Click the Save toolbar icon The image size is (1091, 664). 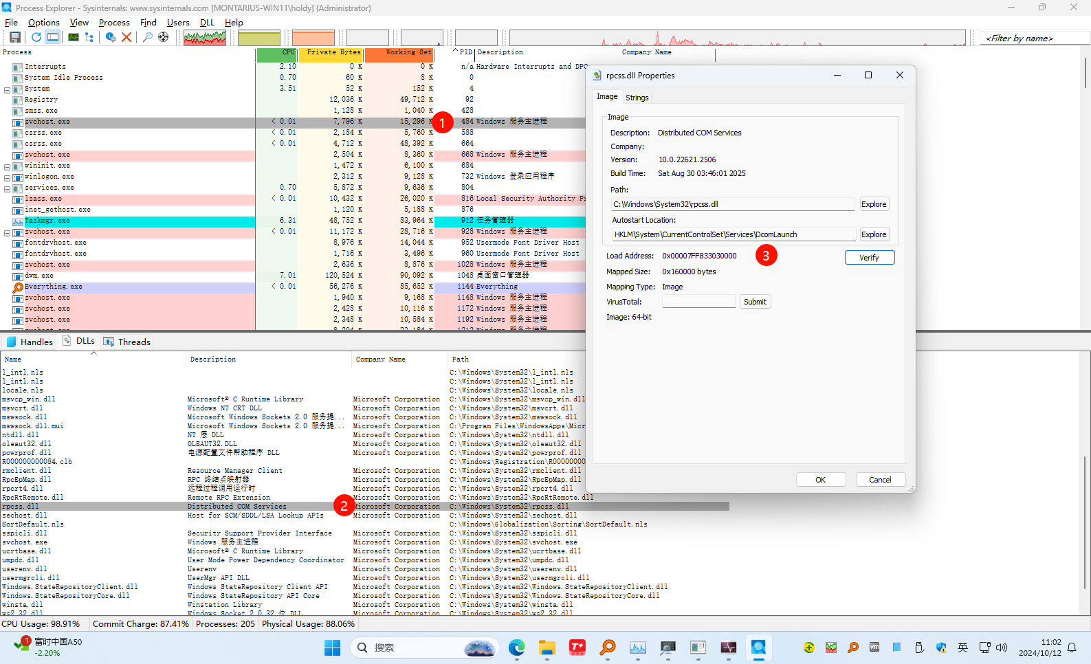click(x=14, y=37)
